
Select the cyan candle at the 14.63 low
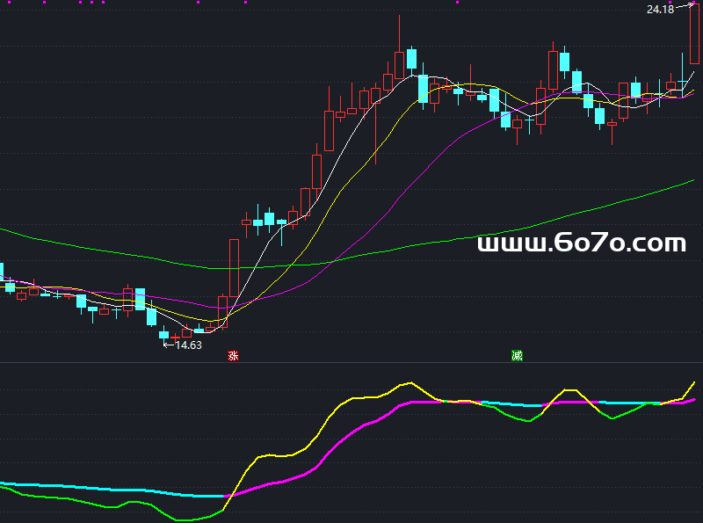point(163,334)
